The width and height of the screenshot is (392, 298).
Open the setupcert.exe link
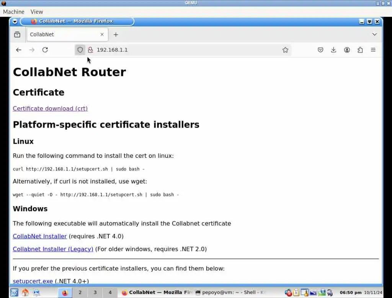point(33,281)
